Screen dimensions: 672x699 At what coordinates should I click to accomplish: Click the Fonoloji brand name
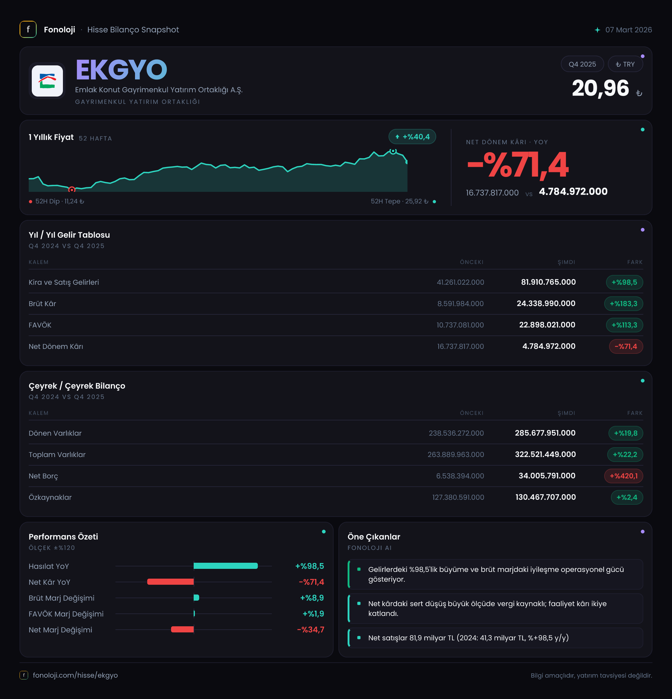(60, 30)
